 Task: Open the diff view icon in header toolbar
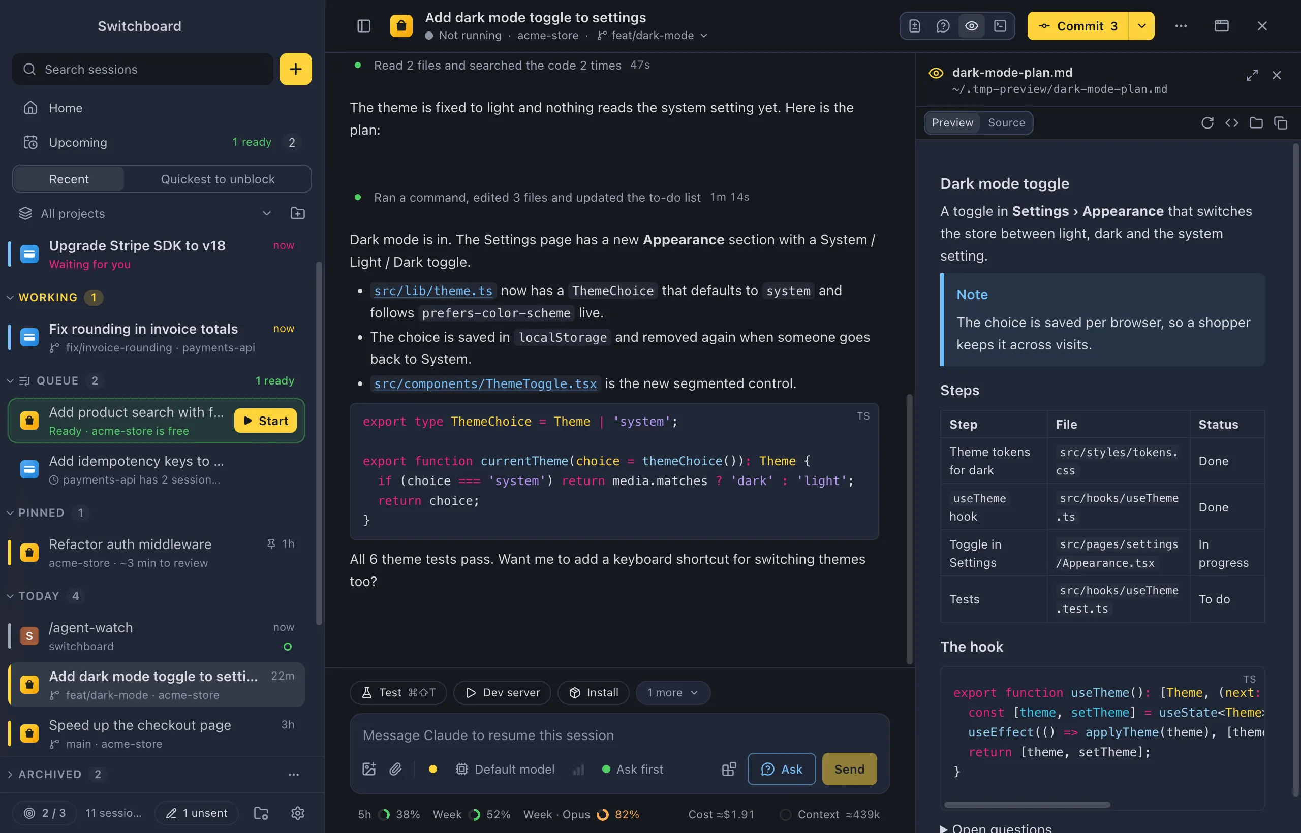point(915,26)
